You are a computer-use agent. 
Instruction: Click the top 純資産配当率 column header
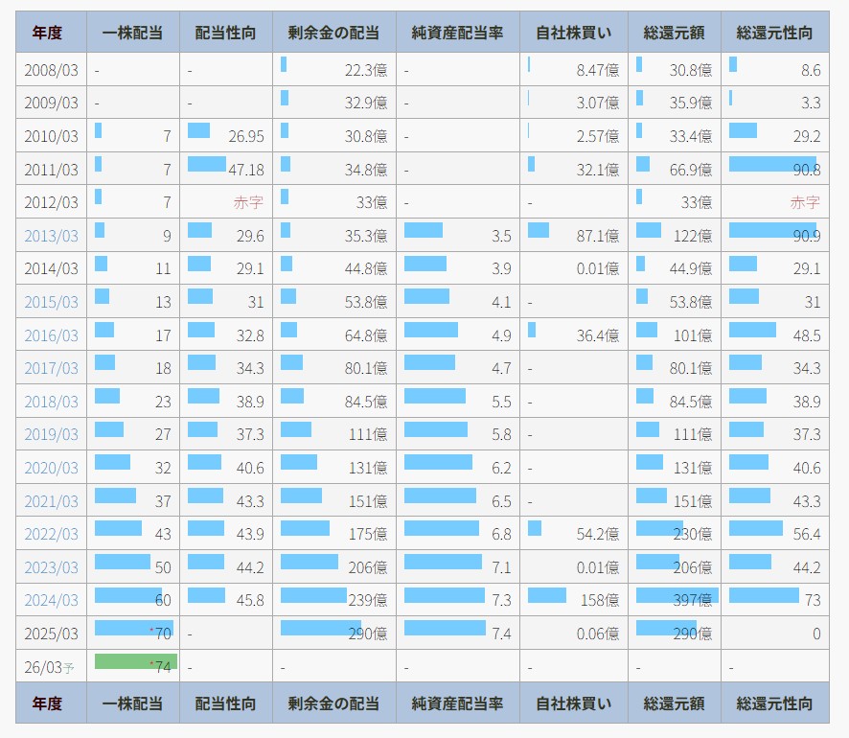[457, 33]
